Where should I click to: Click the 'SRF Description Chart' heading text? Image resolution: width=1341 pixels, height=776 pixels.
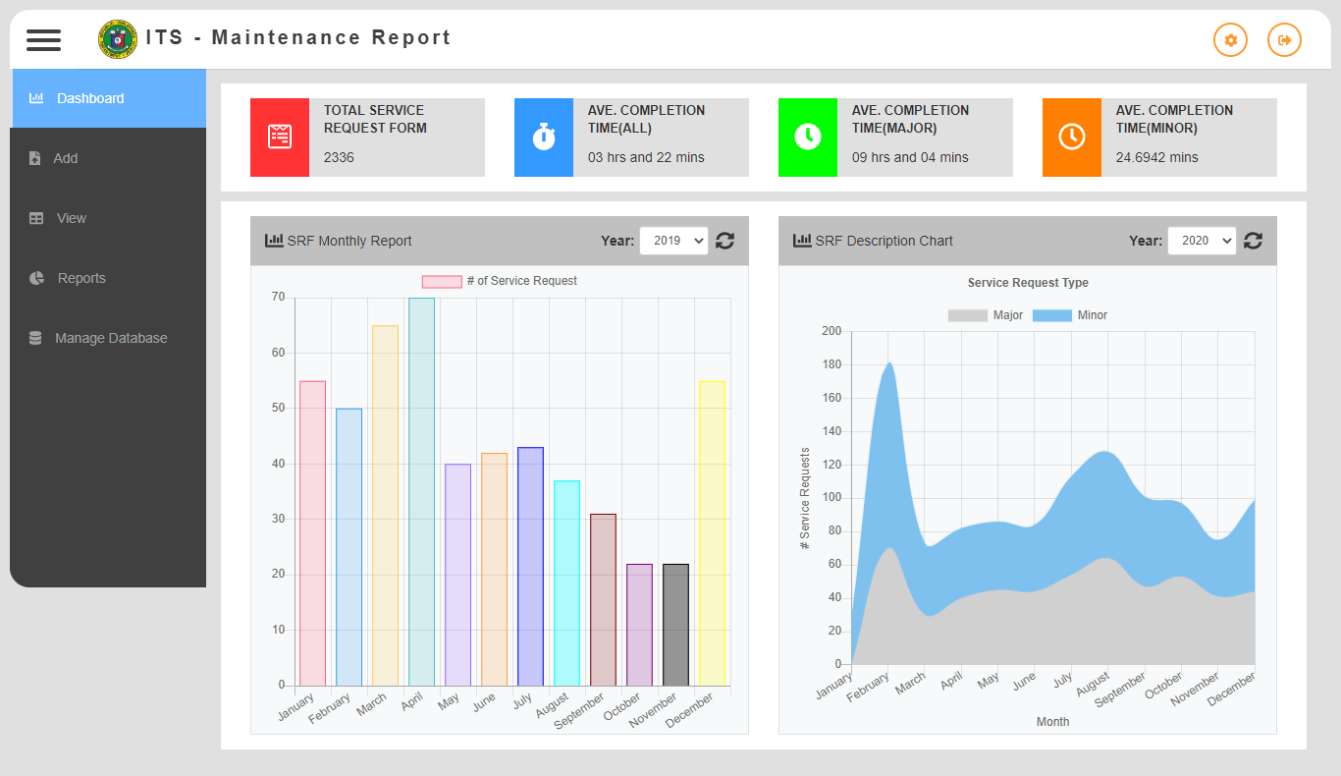885,241
